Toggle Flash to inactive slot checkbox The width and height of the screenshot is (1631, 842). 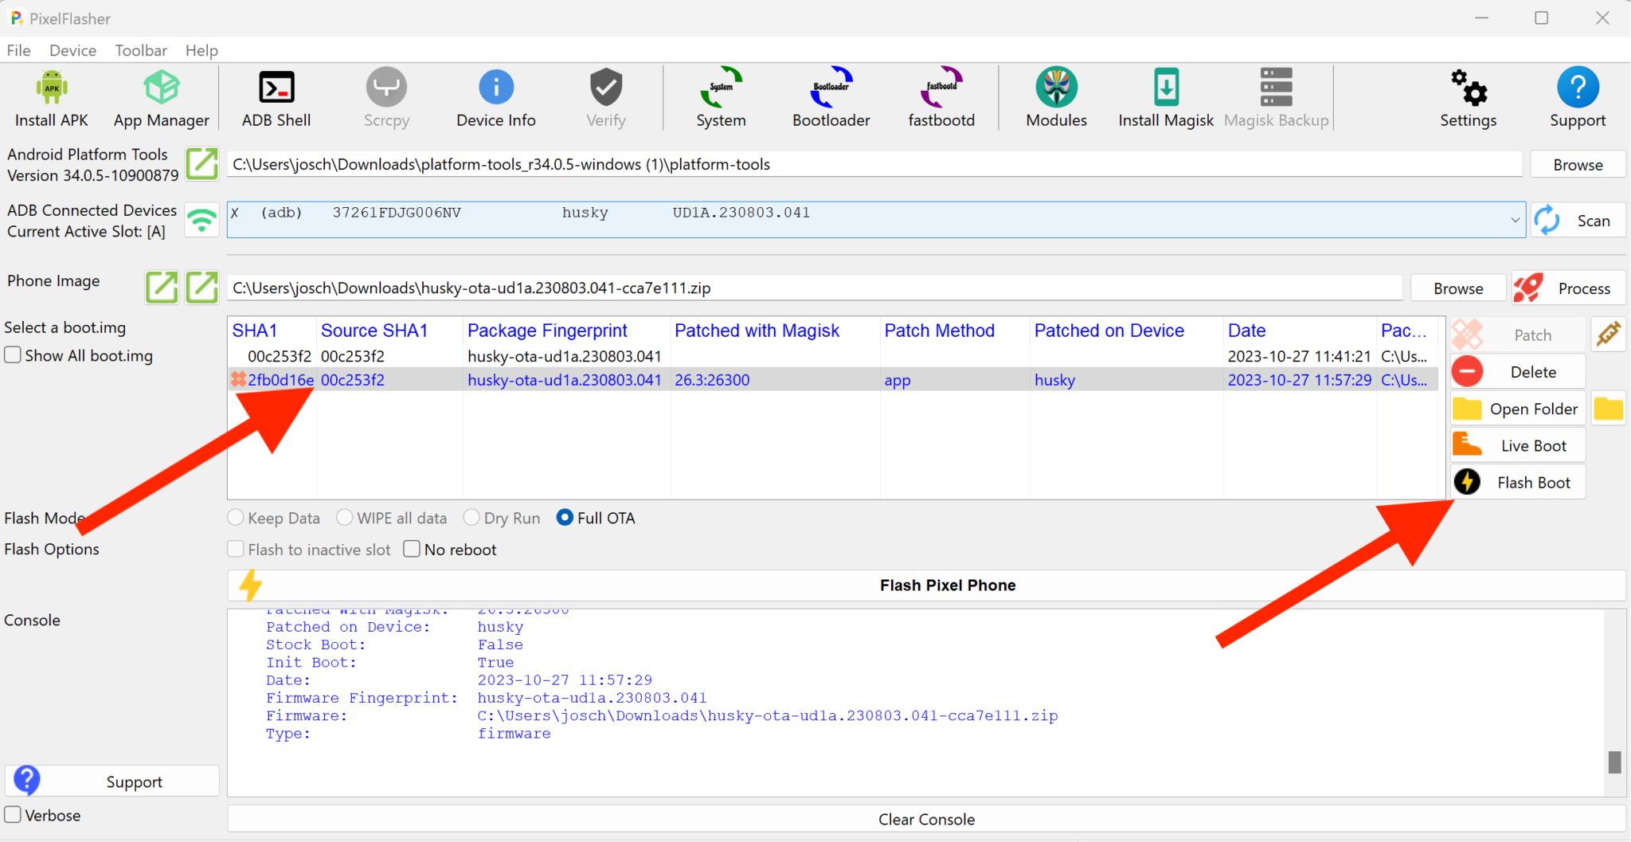pos(236,550)
